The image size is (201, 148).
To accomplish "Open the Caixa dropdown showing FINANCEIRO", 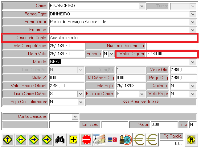I will click(142, 6).
